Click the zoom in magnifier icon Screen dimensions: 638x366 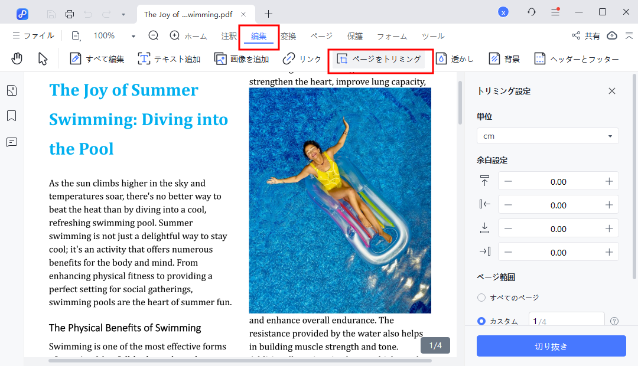pyautogui.click(x=175, y=35)
